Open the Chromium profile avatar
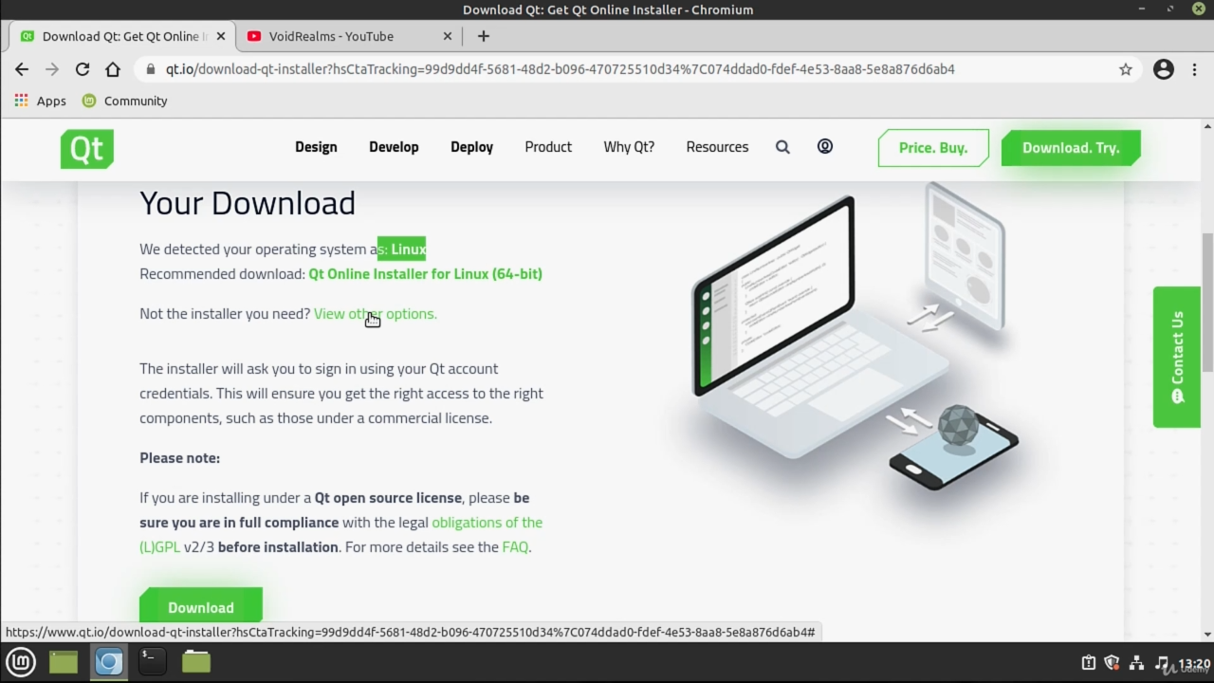Viewport: 1214px width, 683px height. click(1164, 69)
